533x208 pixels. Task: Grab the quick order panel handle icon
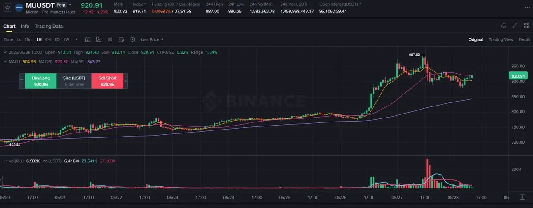coord(22,81)
